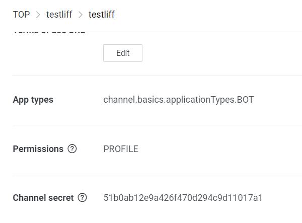
Task: Open the help icon next to Channel secret
Action: tap(83, 198)
